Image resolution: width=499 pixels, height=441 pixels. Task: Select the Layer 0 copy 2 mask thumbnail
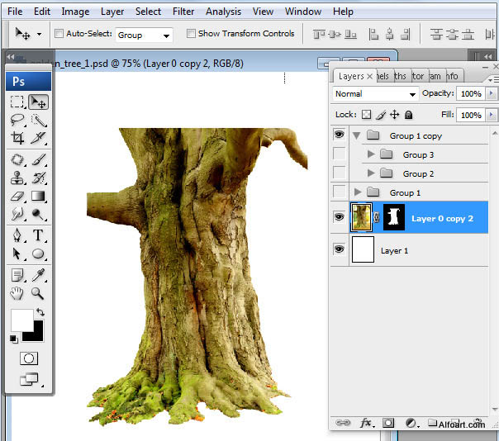392,218
